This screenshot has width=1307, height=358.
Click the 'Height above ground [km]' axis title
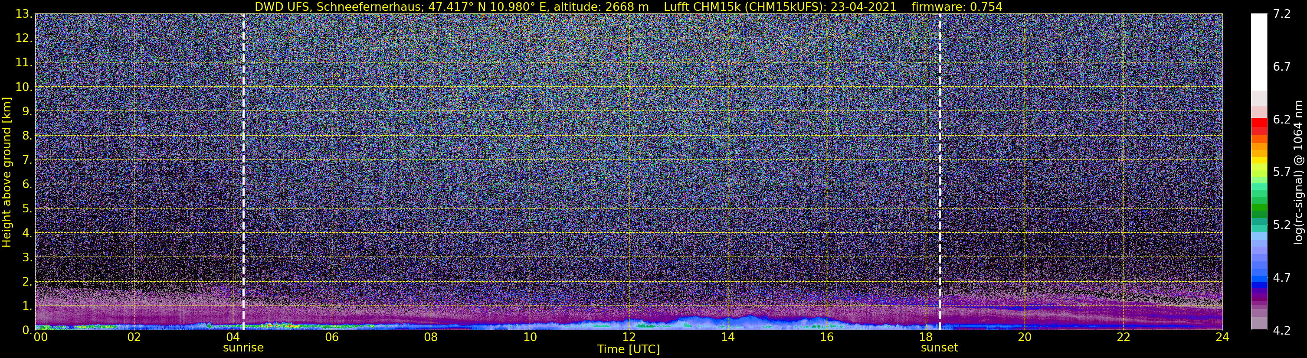click(x=7, y=172)
